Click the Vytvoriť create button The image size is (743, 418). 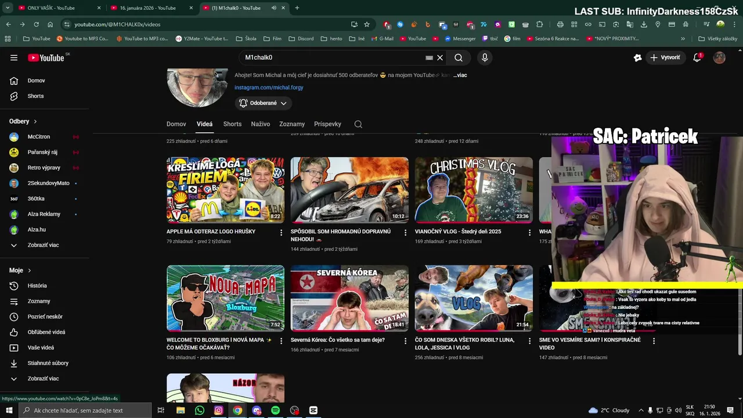665,57
